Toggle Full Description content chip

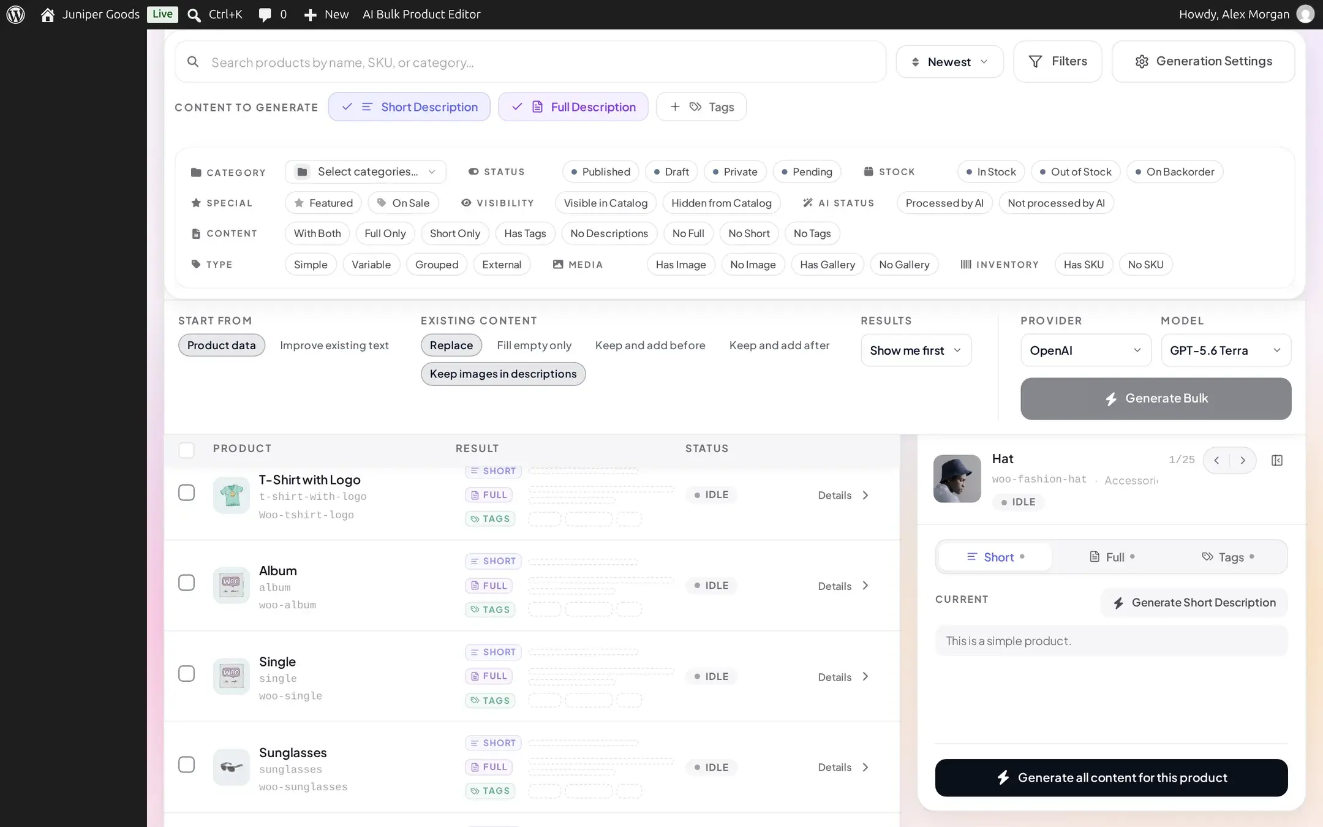click(x=573, y=107)
